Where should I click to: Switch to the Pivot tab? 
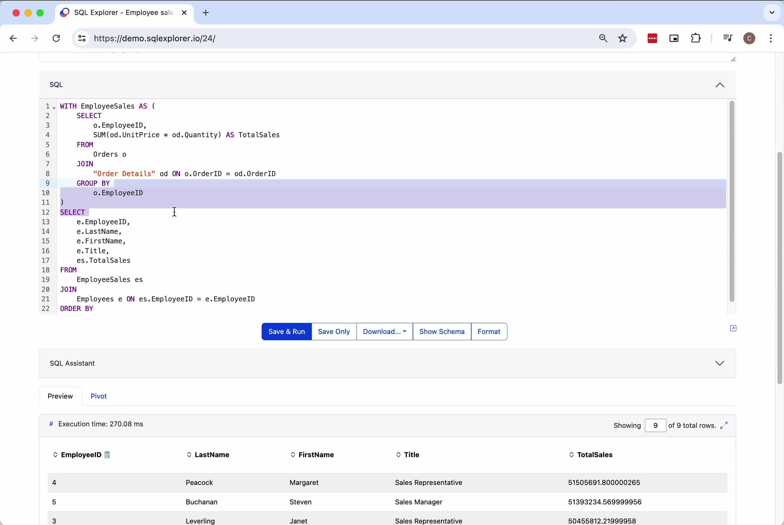coord(99,396)
